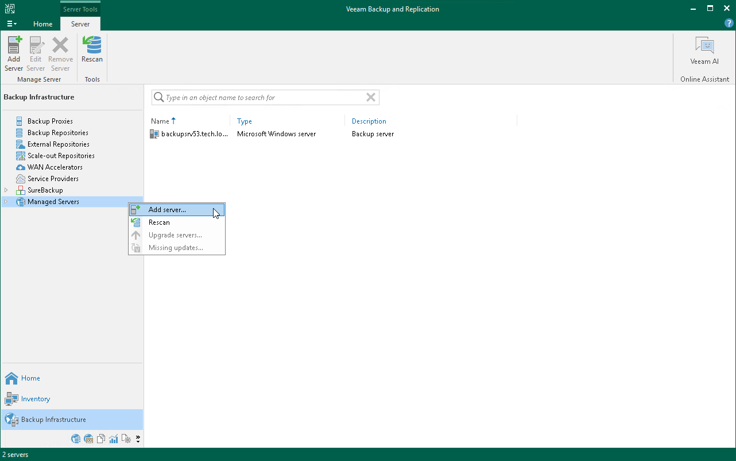Viewport: 736px width, 461px height.
Task: Click Upgrade servers... in the context menu
Action: point(177,235)
